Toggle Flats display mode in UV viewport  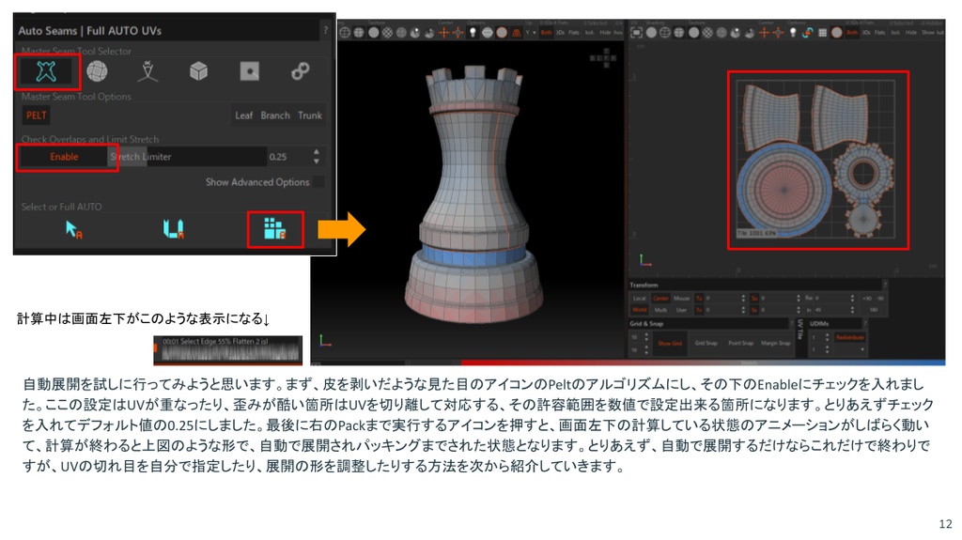point(879,33)
